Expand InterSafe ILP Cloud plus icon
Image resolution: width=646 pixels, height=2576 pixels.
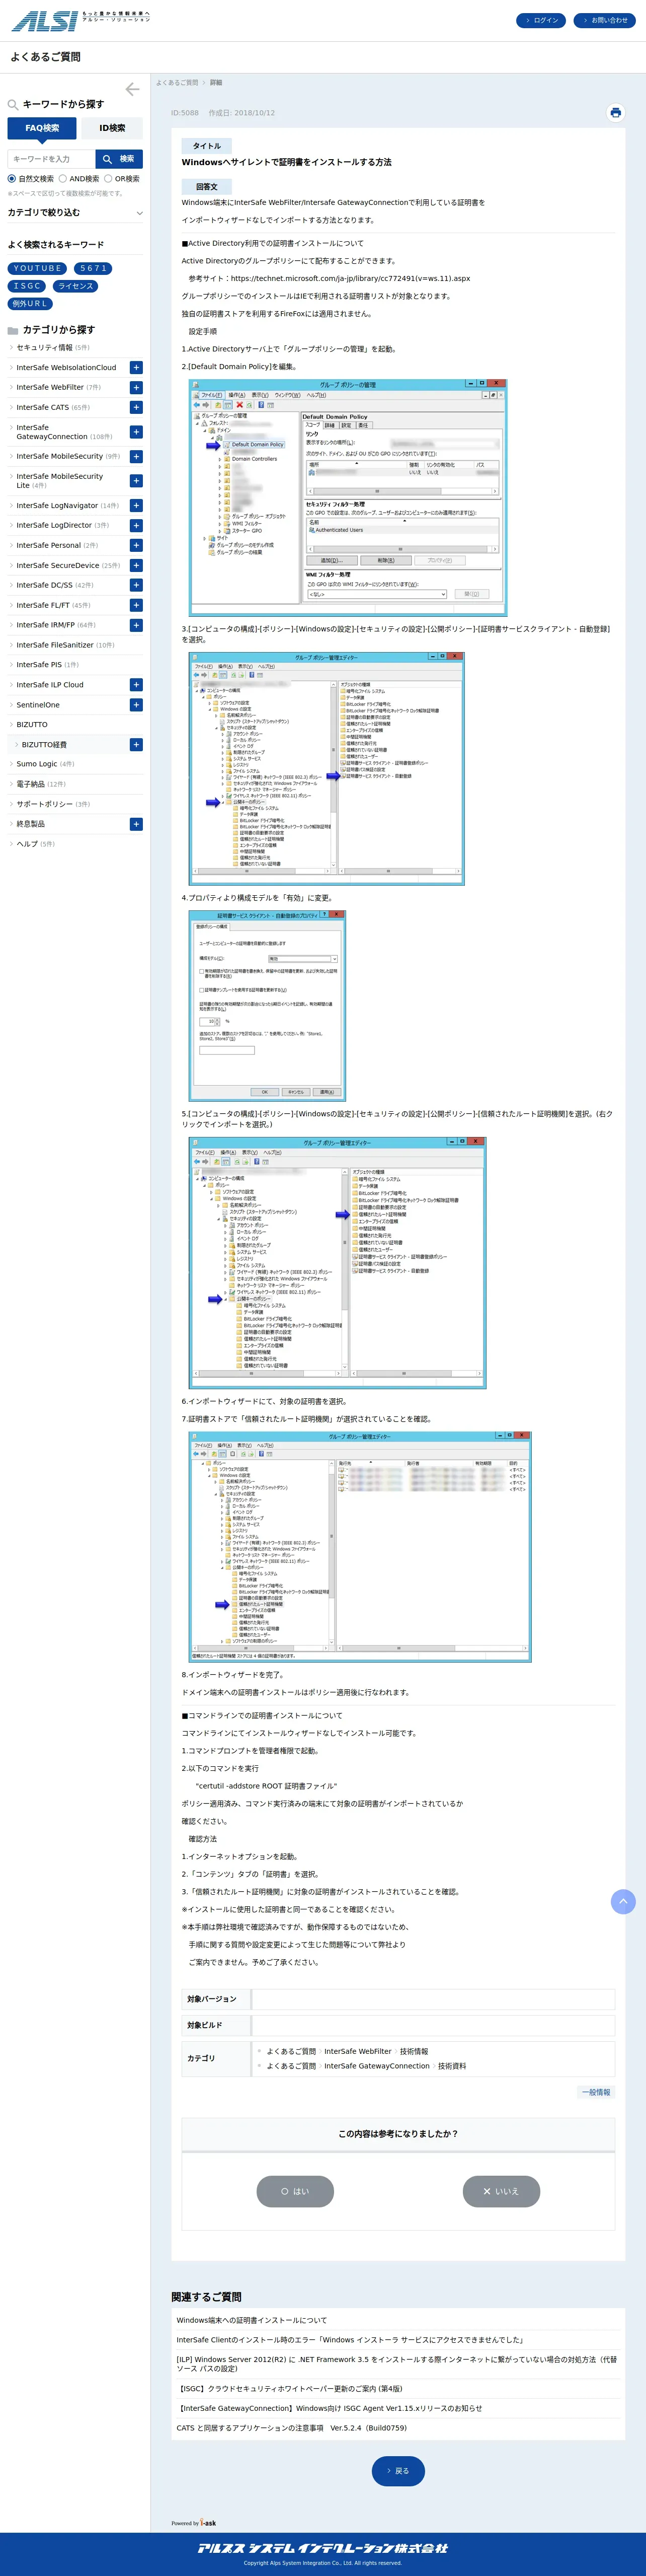click(x=136, y=685)
